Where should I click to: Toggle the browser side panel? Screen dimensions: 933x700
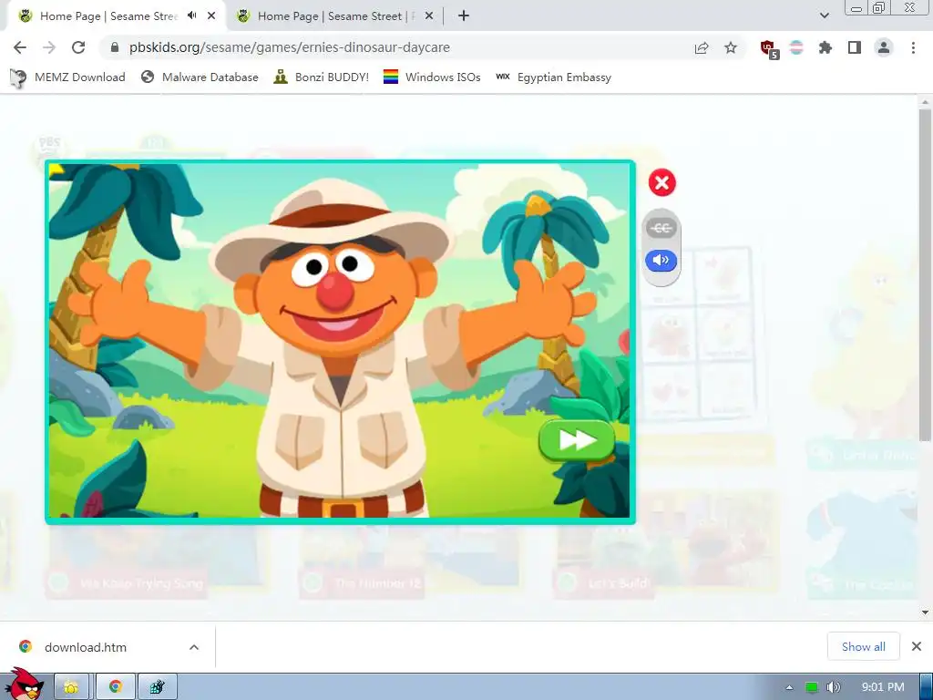pyautogui.click(x=855, y=47)
